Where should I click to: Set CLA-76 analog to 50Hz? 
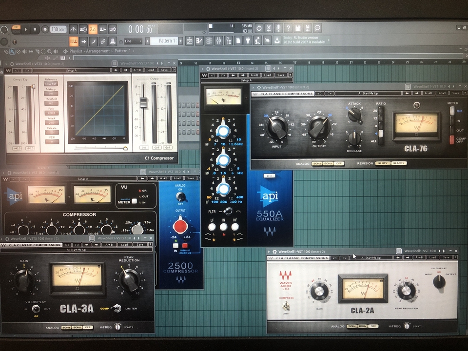click(317, 164)
